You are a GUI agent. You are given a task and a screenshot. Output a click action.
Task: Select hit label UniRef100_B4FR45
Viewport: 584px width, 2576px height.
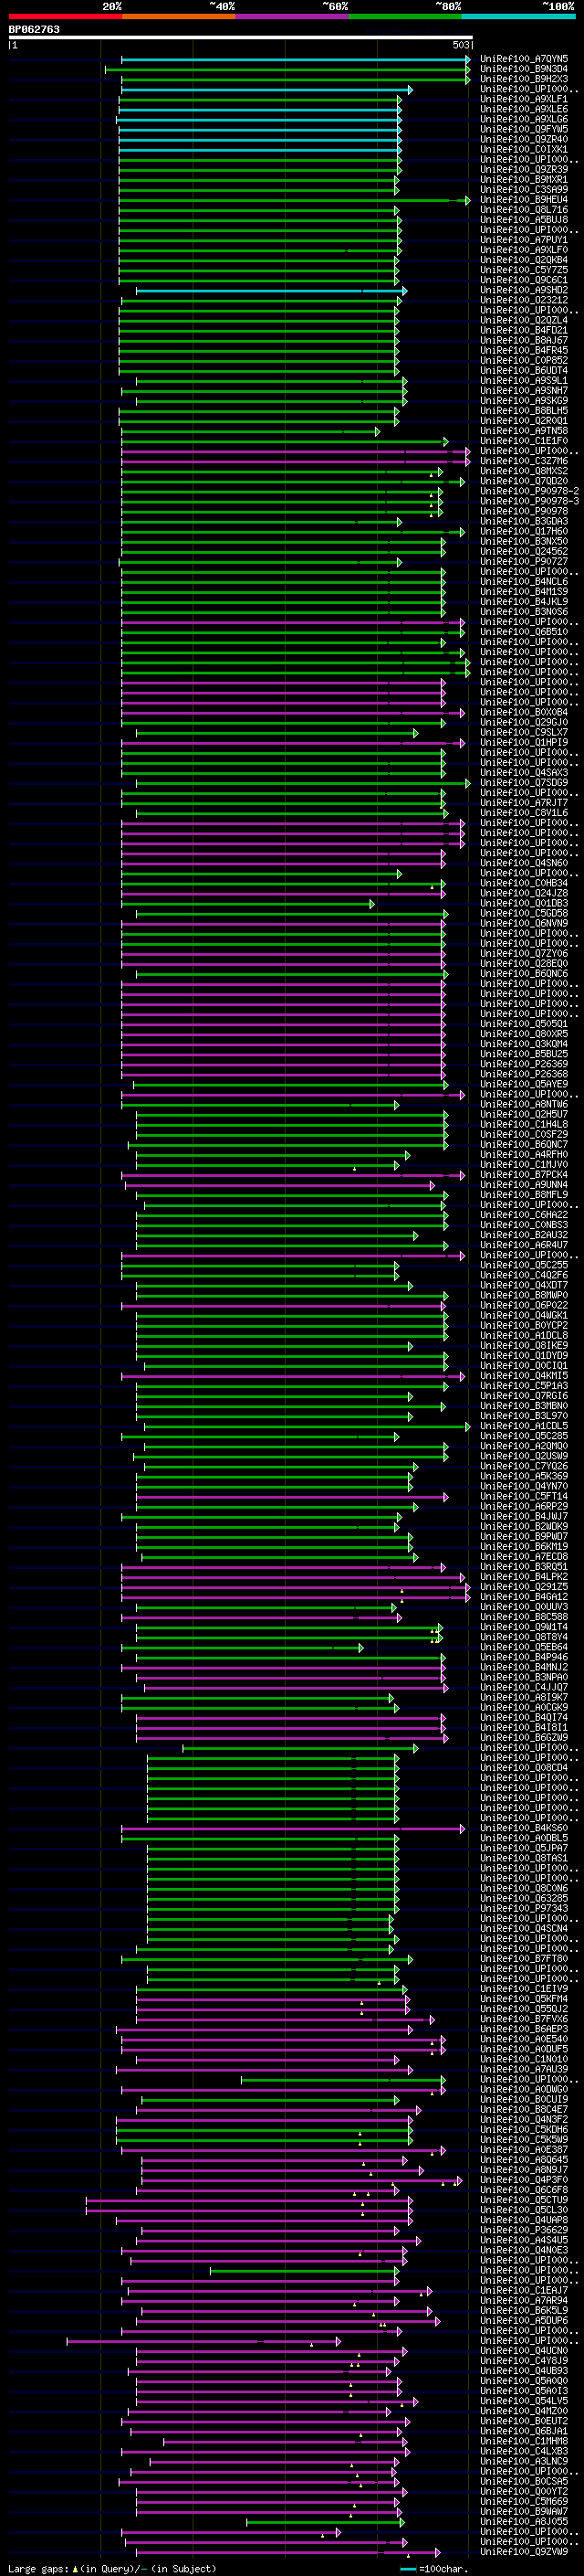click(x=524, y=350)
